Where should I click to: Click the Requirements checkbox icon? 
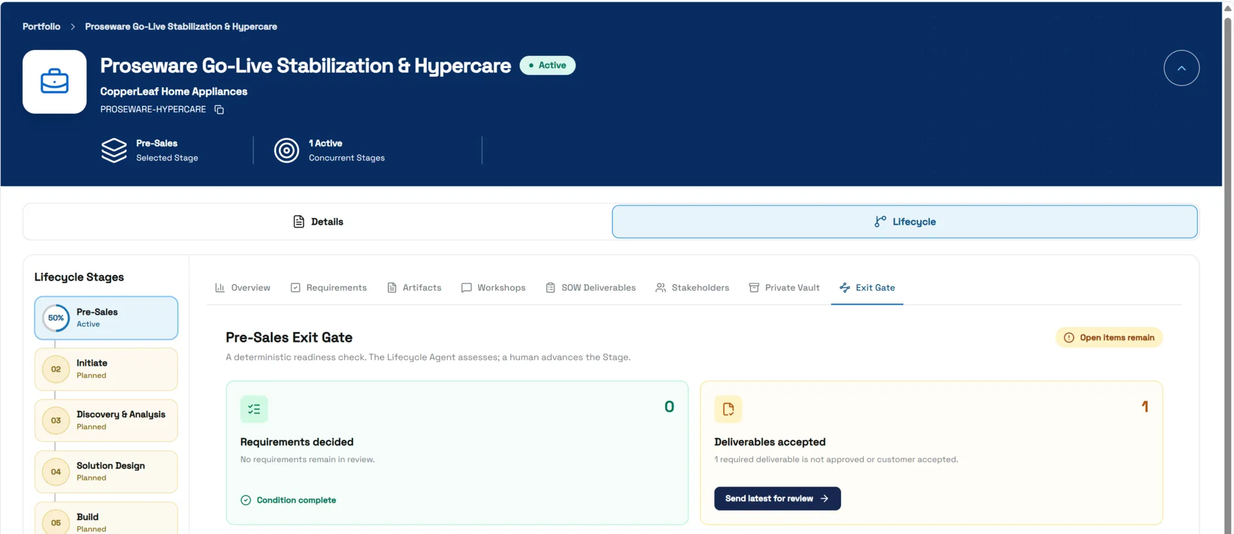pos(296,288)
